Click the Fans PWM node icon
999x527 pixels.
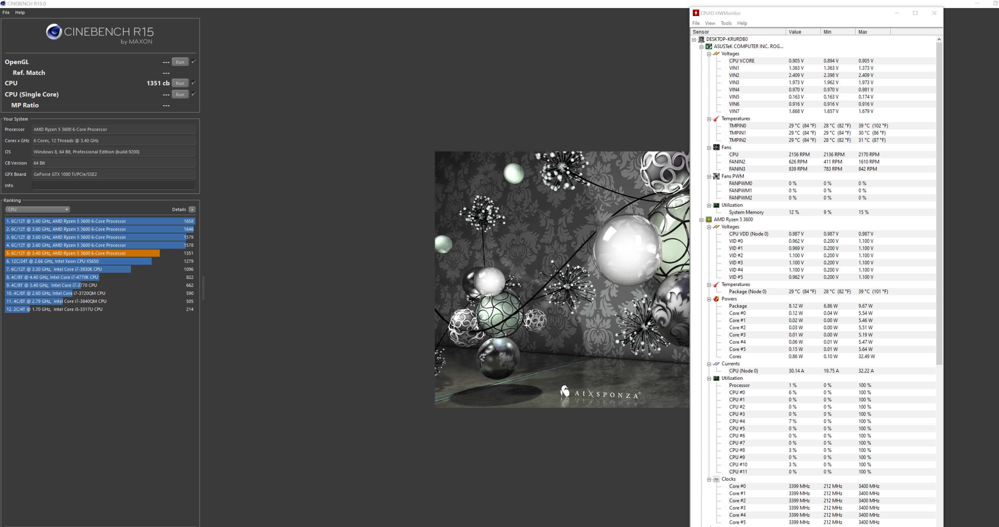point(716,176)
